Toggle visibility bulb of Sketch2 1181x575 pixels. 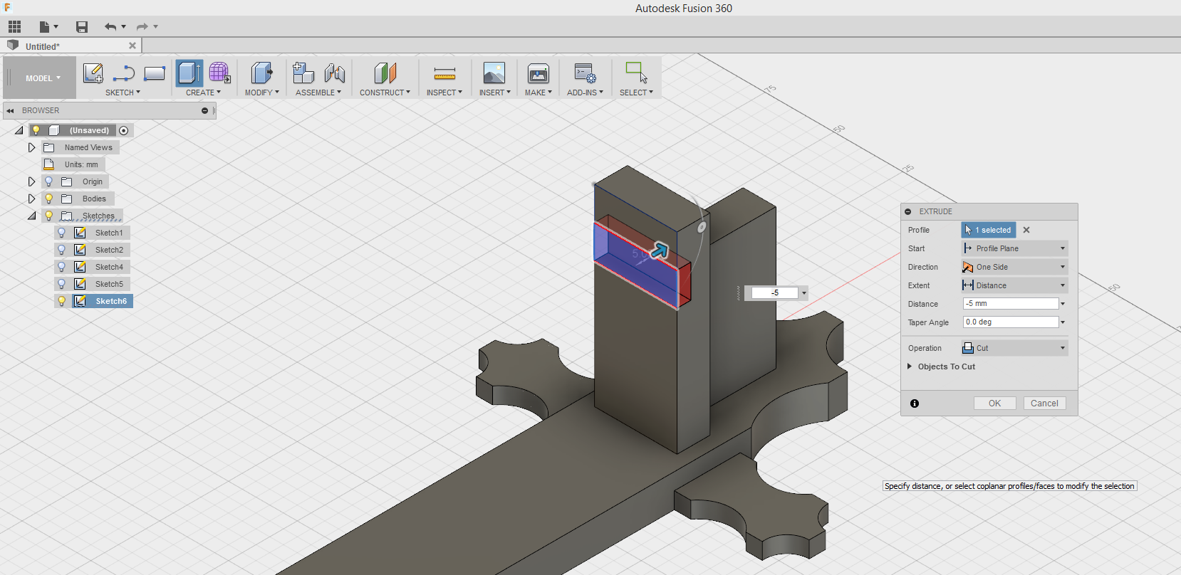click(x=61, y=250)
